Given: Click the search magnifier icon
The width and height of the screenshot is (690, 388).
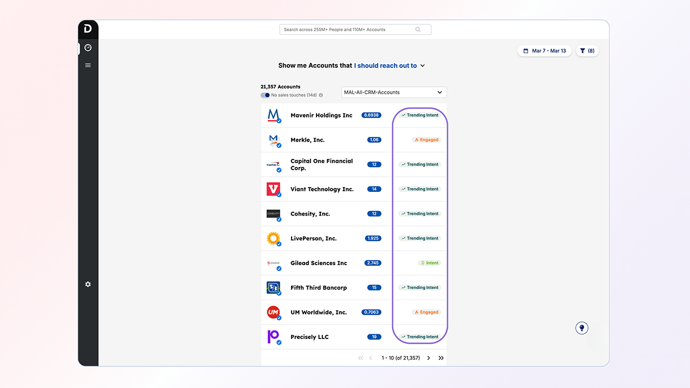Looking at the screenshot, I should (x=418, y=30).
